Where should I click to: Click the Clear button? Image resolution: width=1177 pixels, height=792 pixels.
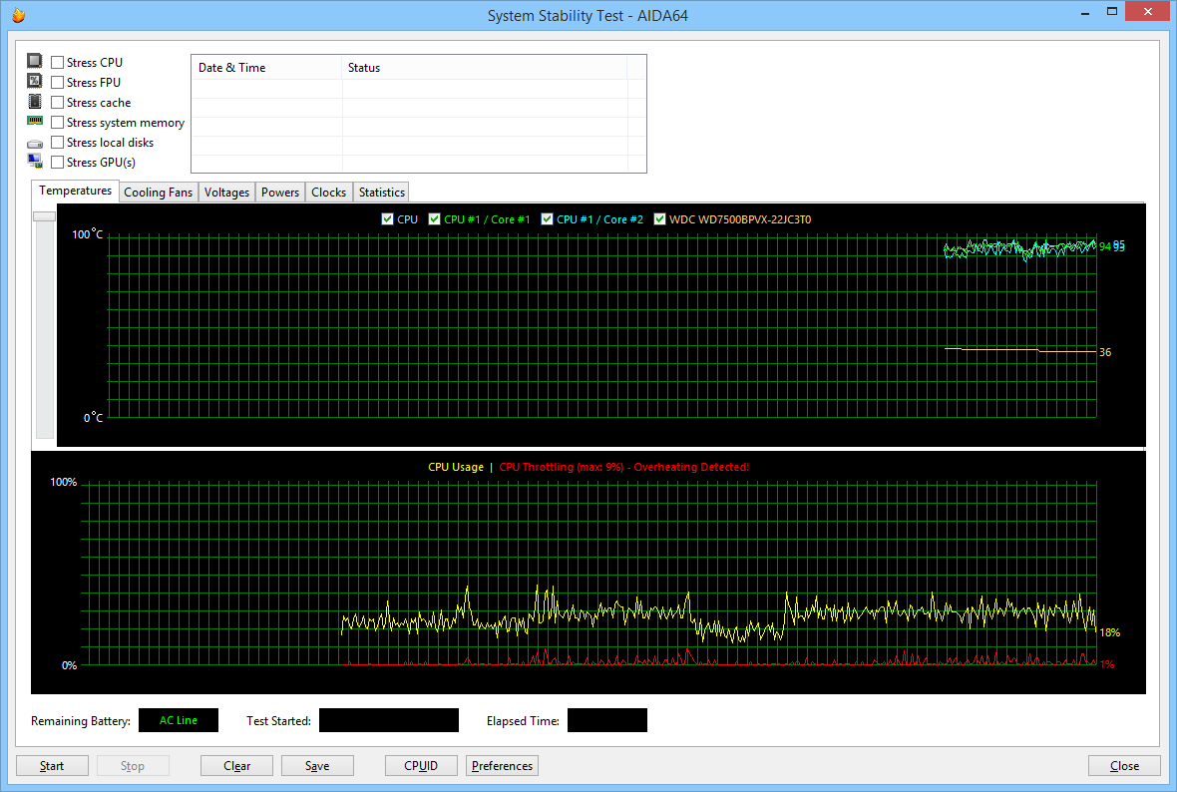click(x=236, y=766)
